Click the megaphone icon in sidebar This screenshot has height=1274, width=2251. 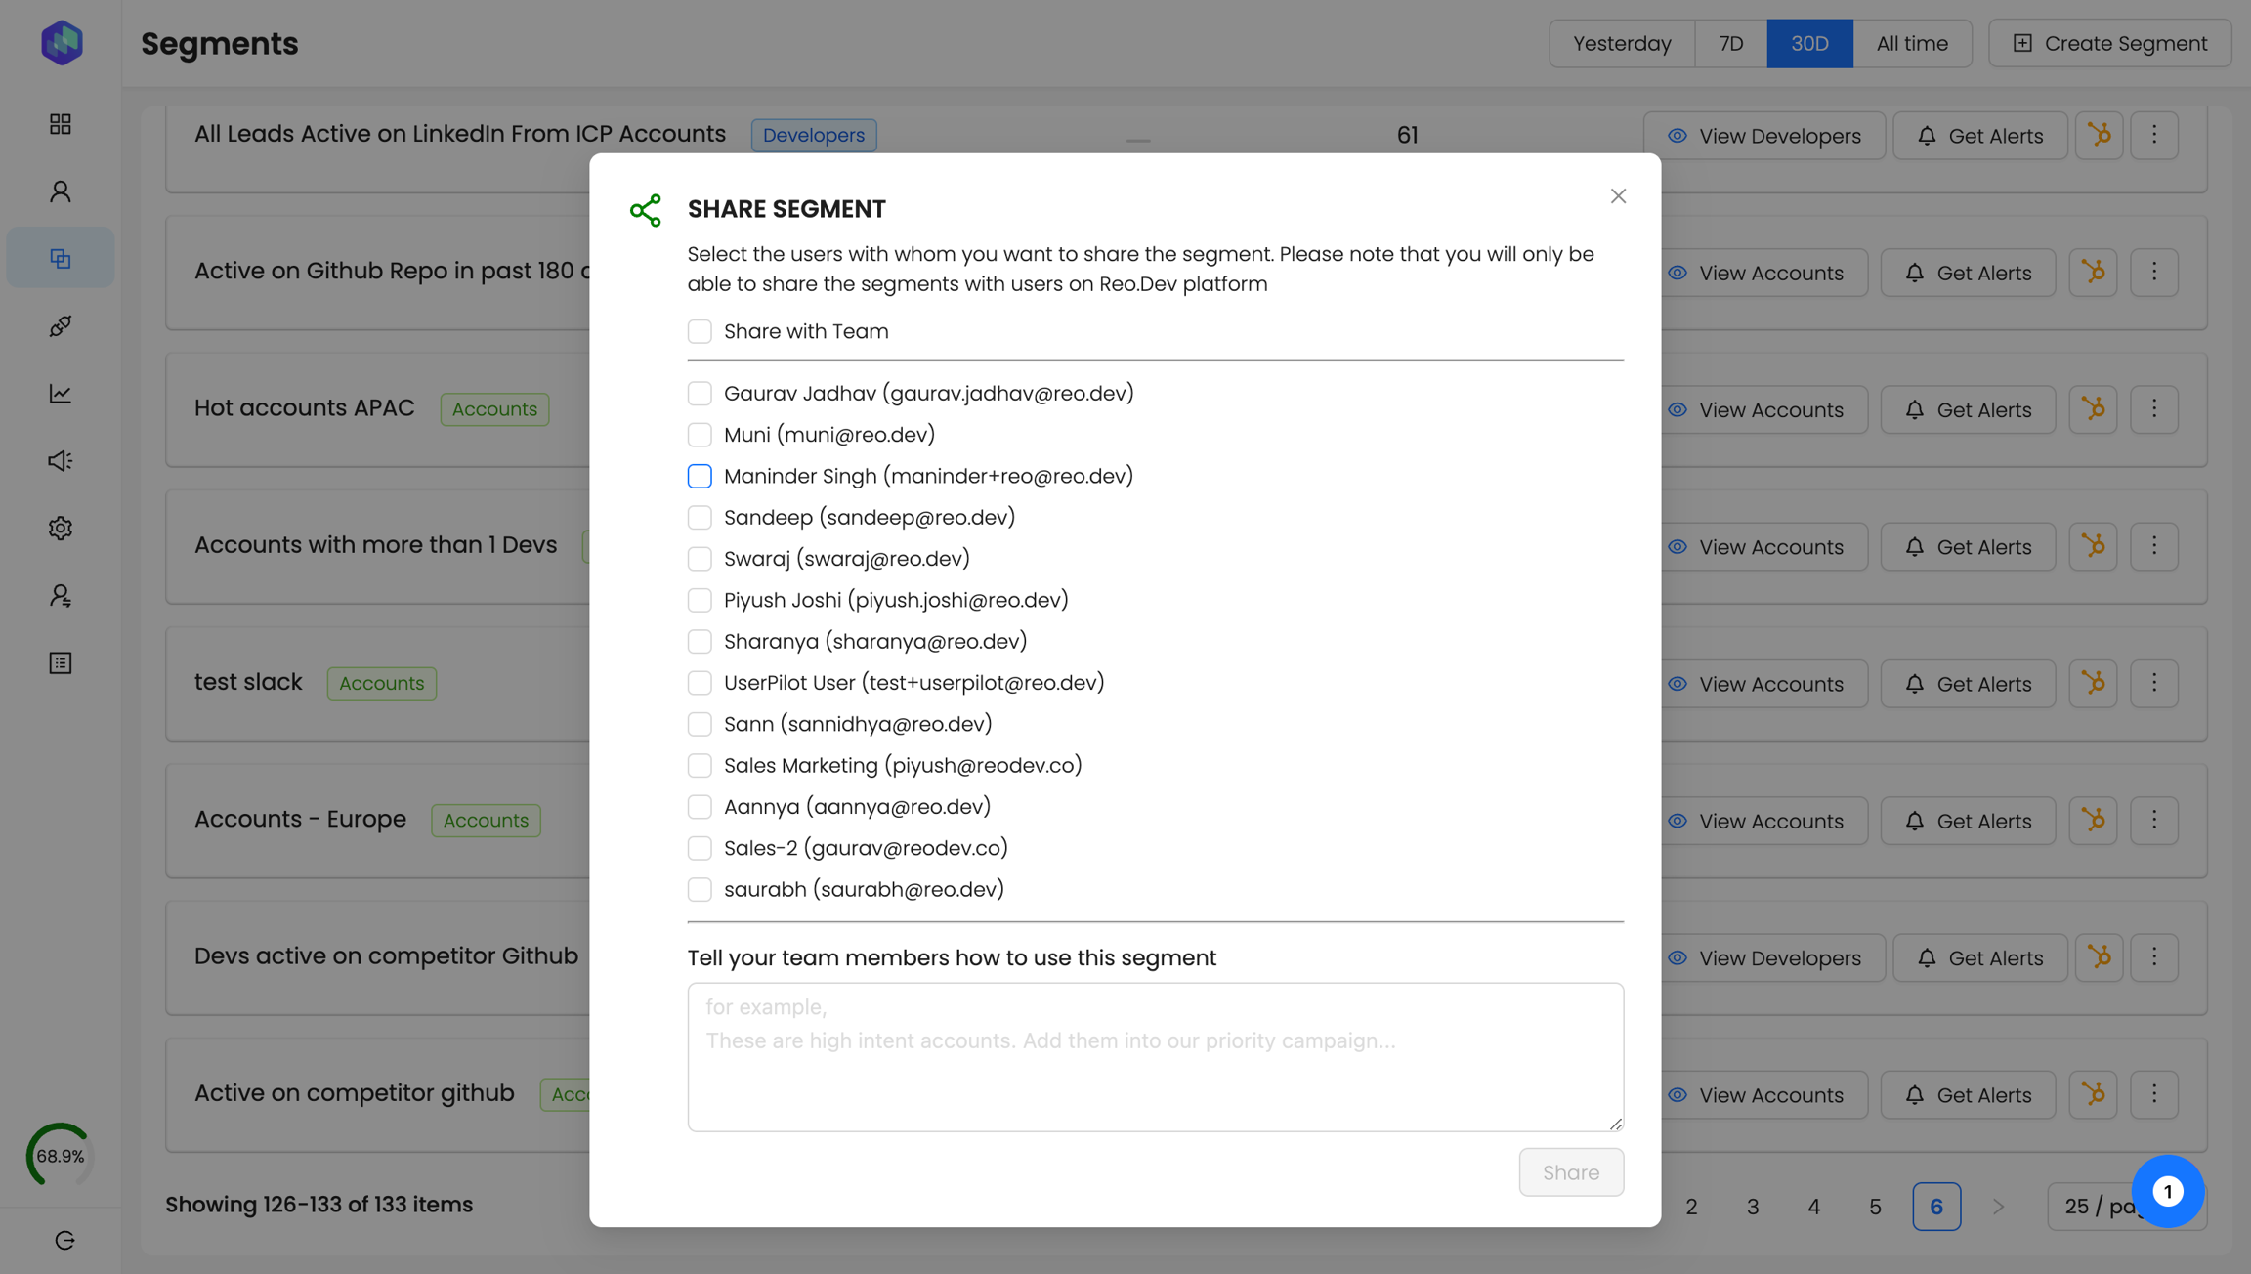pyautogui.click(x=61, y=461)
